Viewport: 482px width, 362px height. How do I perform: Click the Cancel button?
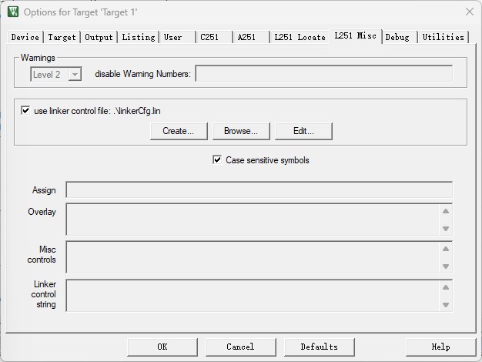click(241, 347)
